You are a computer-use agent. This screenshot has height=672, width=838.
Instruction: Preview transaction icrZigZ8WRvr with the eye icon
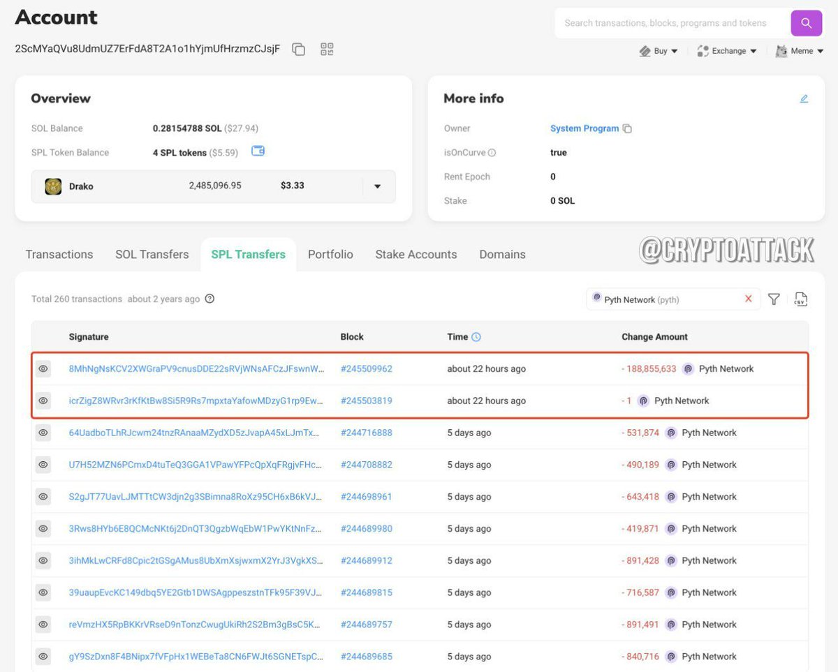(x=43, y=401)
